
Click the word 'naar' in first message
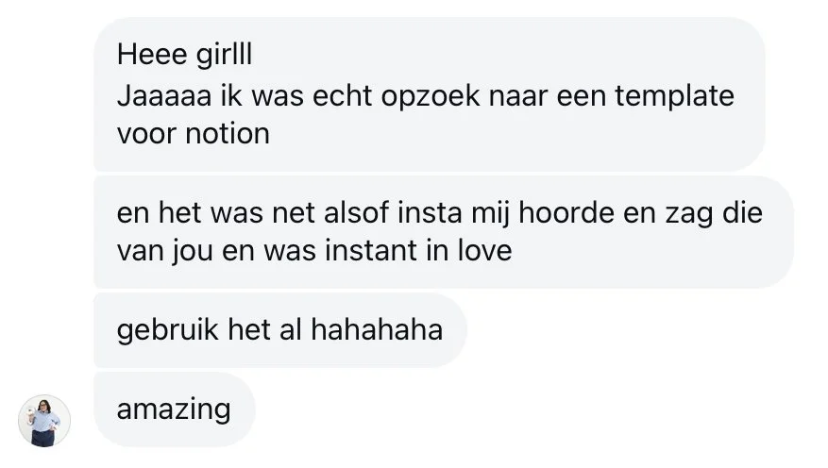click(518, 97)
